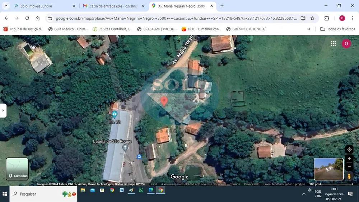Switch to Solo Imóveis Jundiaí tab
The height and width of the screenshot is (202, 359).
[x=45, y=6]
